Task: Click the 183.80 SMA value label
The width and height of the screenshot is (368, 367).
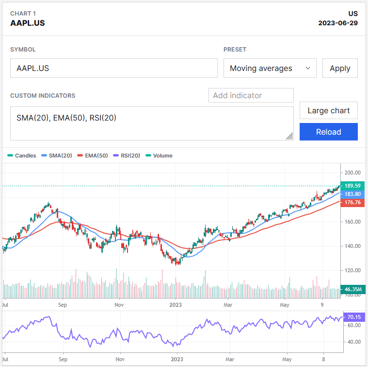Action: [352, 194]
